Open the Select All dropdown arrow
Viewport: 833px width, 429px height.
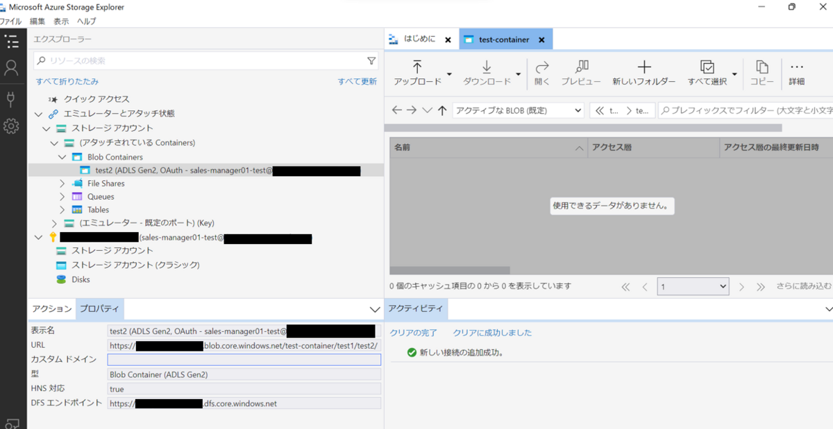[x=734, y=74]
